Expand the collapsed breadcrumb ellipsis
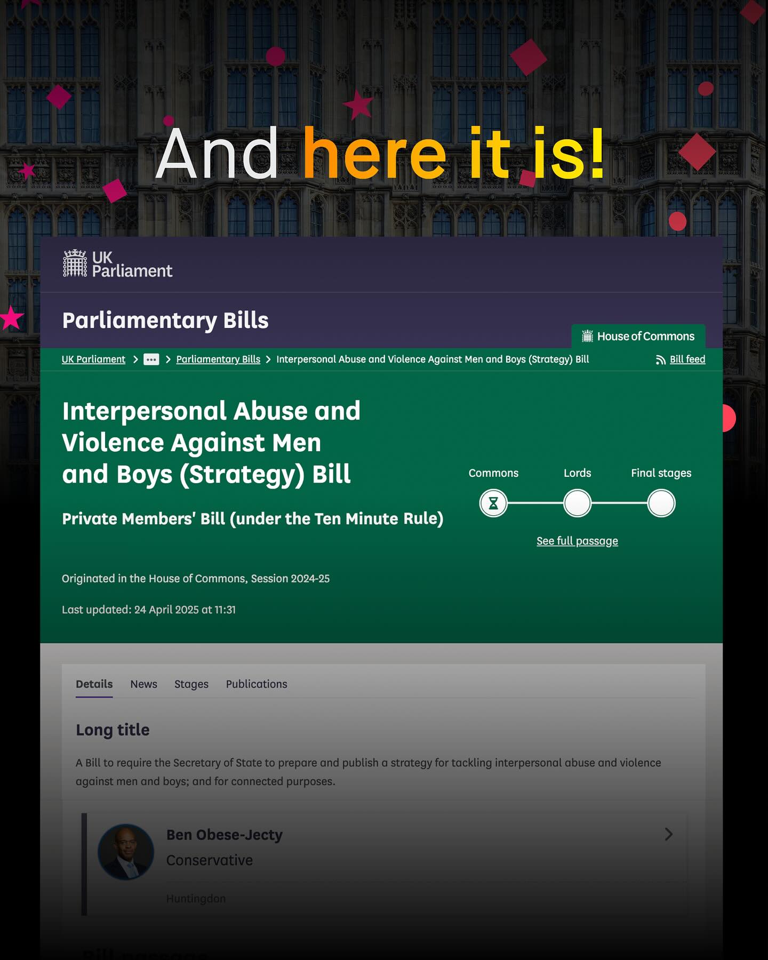Viewport: 768px width, 960px height. pos(151,359)
